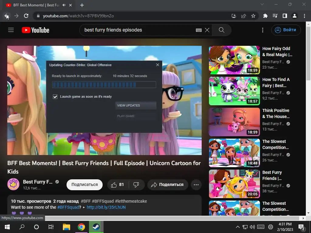Dislike the video with thumbs-down

click(x=136, y=185)
